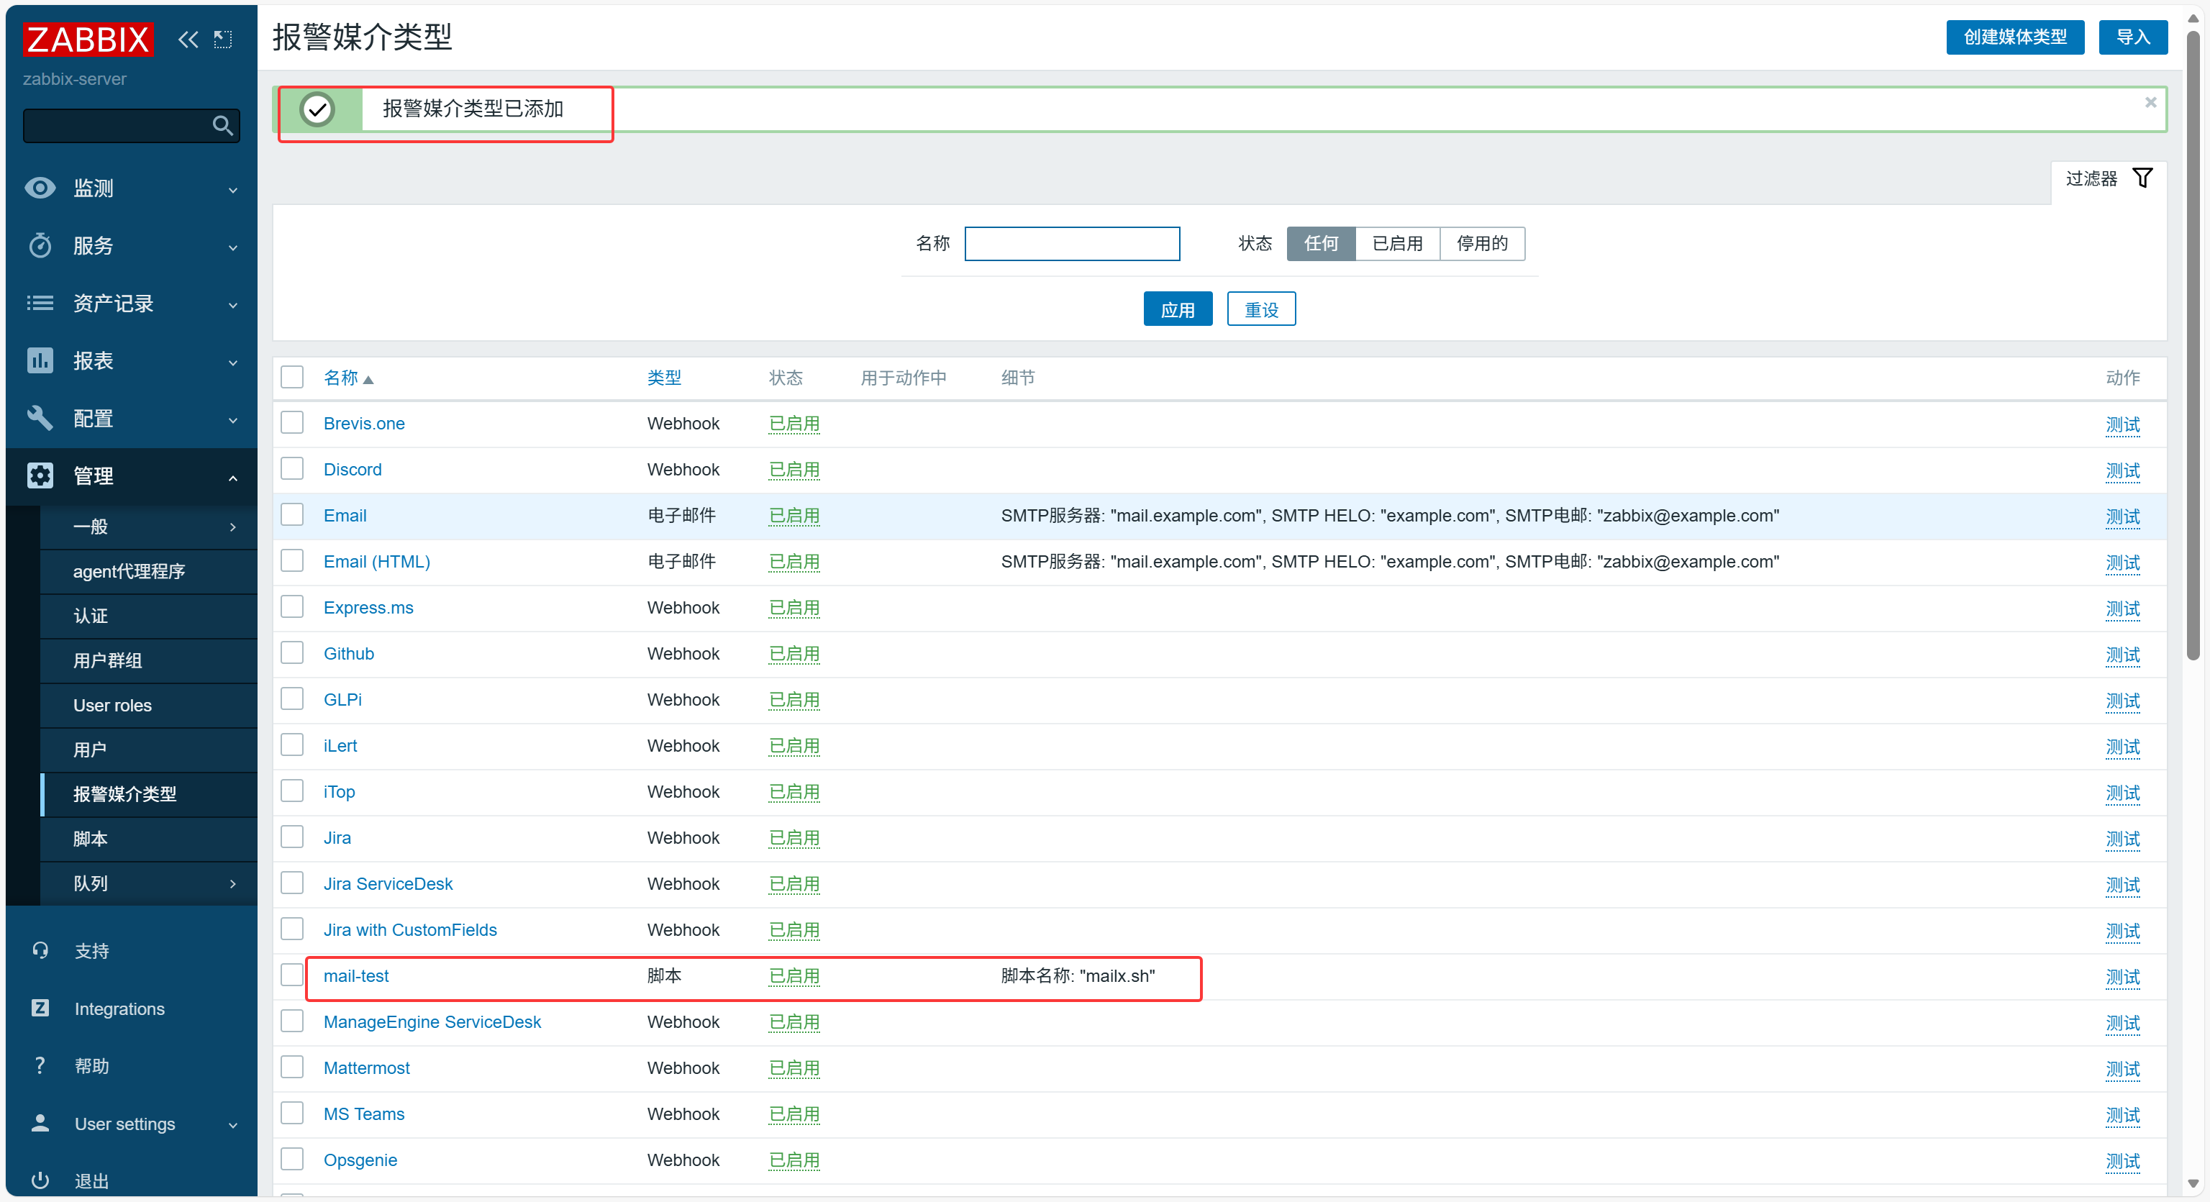Toggle 已启用 status of mail-test row
Screen dimensions: 2210x1202
pos(793,976)
